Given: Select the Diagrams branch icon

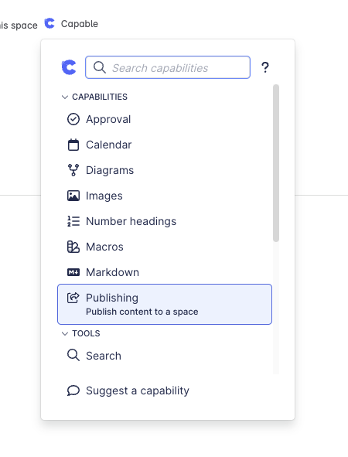Looking at the screenshot, I should [x=73, y=170].
